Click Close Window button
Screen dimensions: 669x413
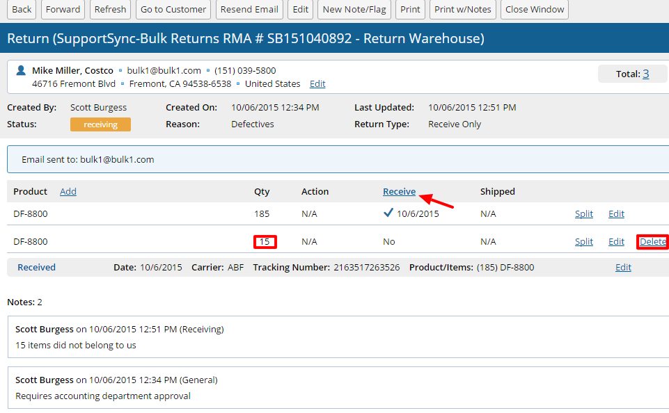535,10
